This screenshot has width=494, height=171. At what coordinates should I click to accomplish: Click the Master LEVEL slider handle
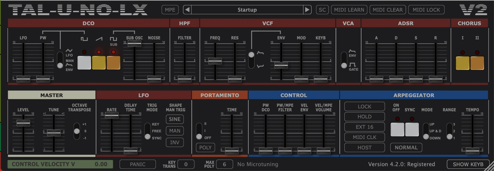[x=23, y=123]
